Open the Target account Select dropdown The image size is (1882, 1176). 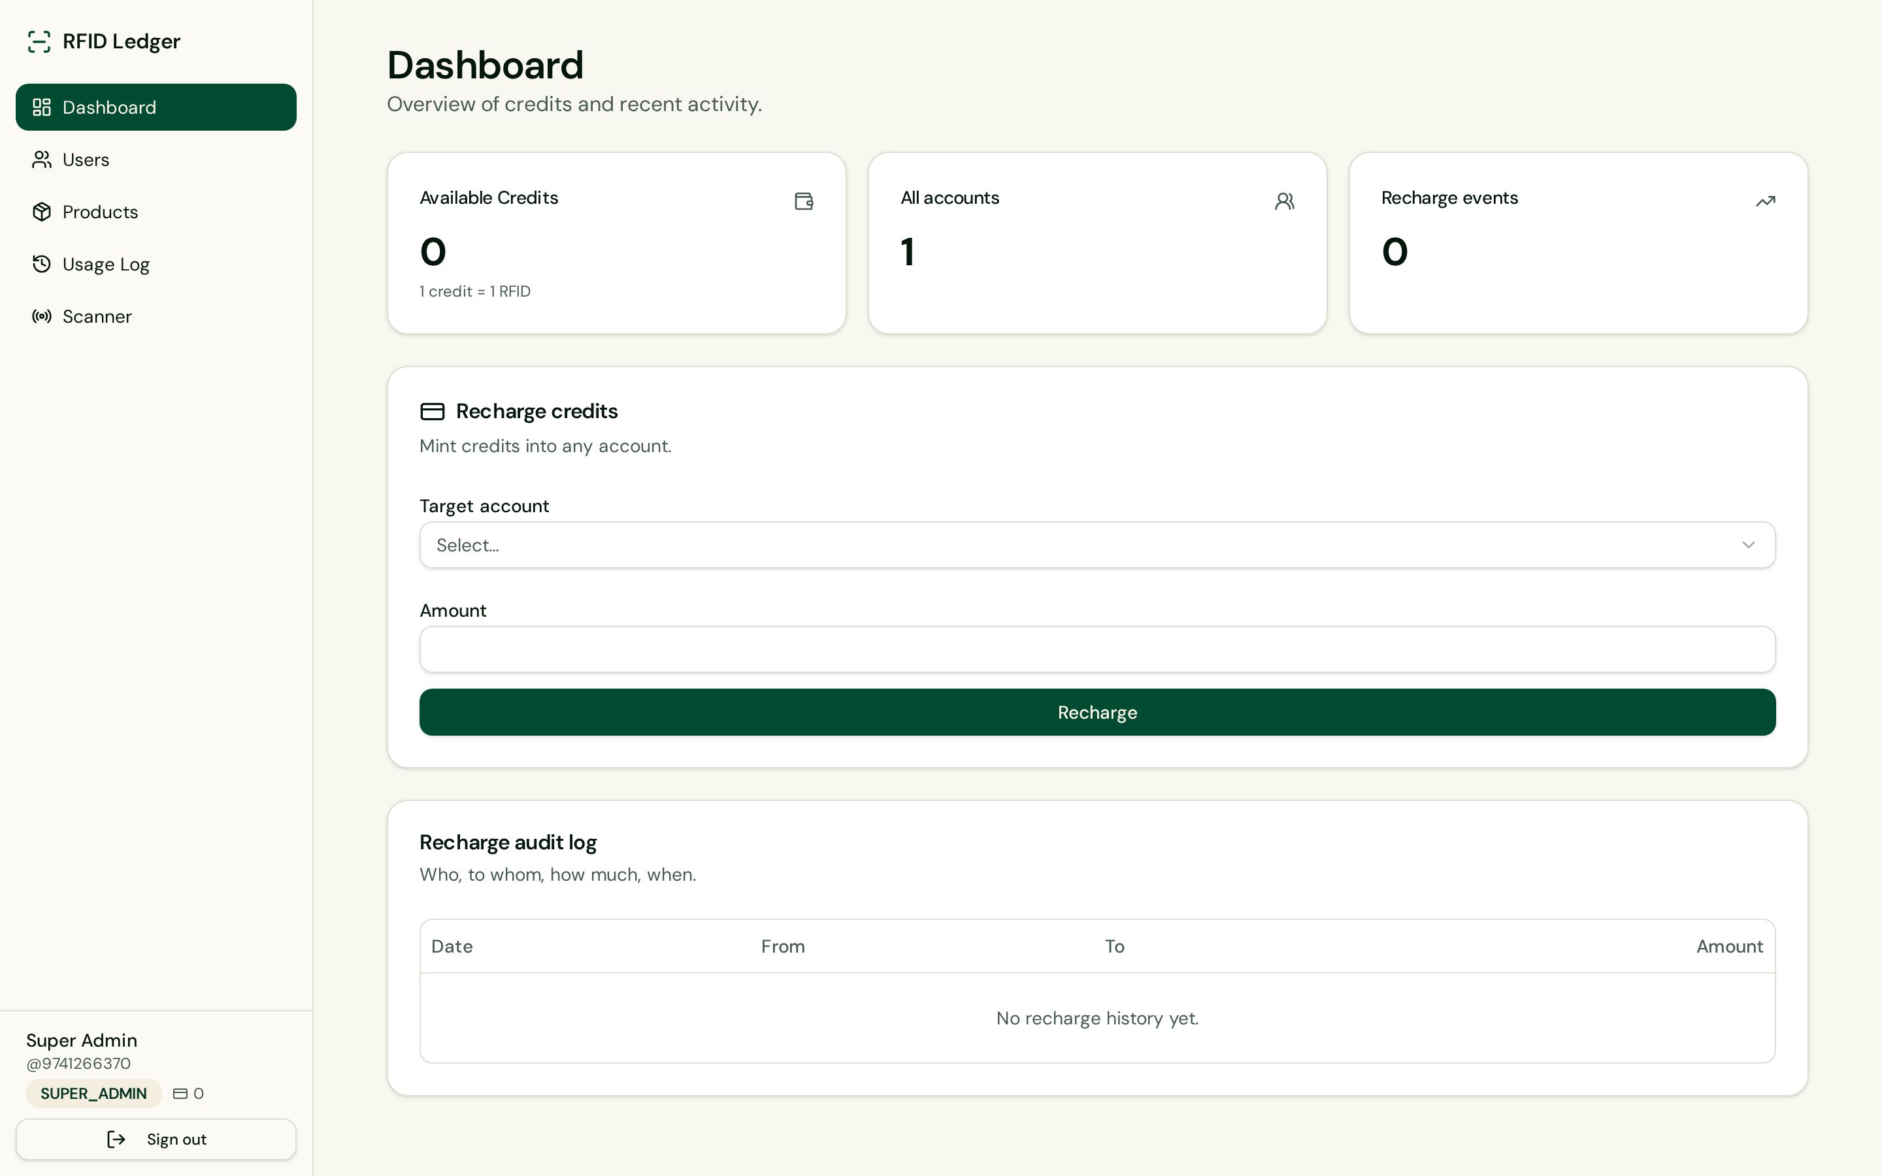(x=1097, y=546)
